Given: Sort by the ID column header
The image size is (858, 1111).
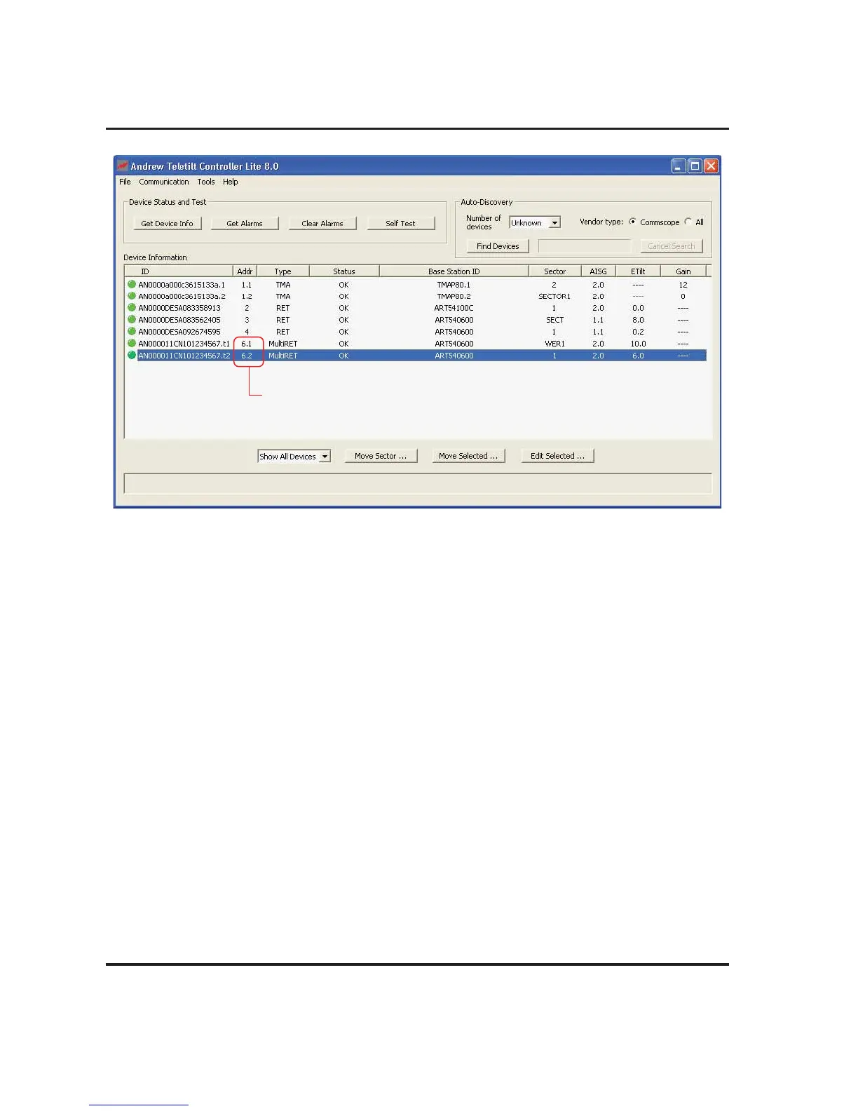Looking at the screenshot, I should click(x=178, y=271).
